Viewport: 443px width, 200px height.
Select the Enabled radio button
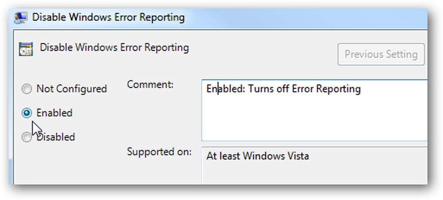27,113
